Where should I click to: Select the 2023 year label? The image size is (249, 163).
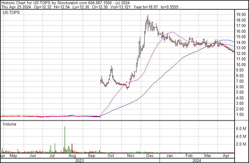[x=79, y=160]
